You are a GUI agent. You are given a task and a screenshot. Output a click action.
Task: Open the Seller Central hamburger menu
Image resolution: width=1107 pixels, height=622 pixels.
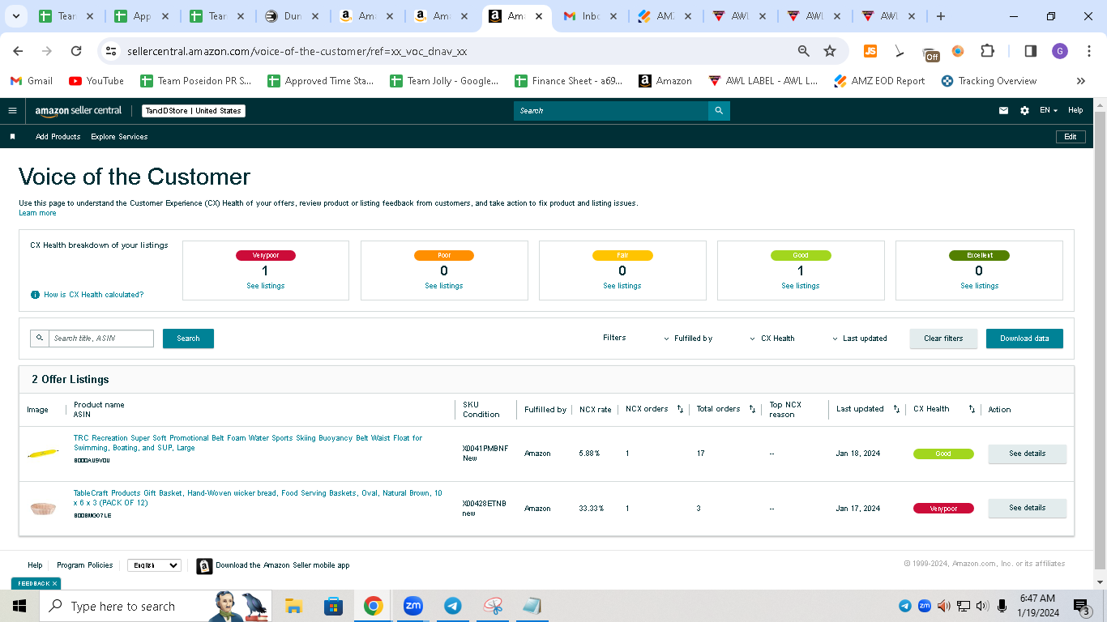(12, 111)
